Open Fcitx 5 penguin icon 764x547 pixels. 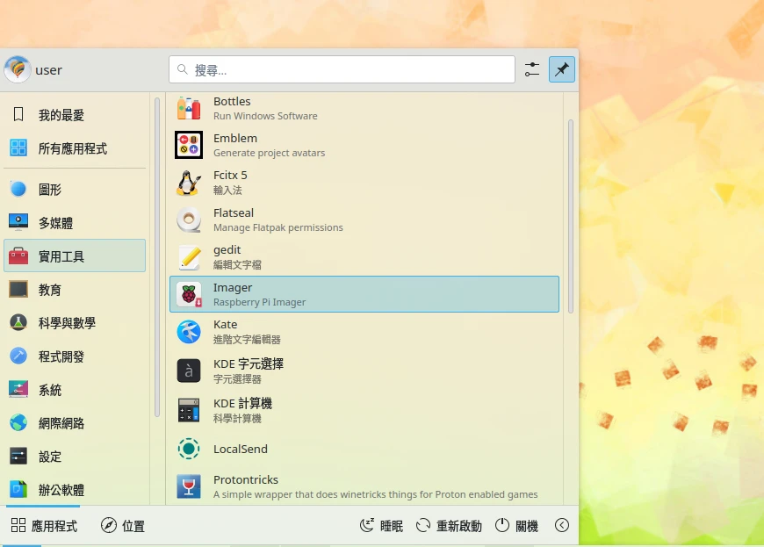pyautogui.click(x=189, y=182)
